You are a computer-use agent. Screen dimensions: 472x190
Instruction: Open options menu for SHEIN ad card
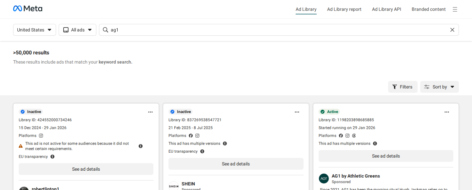(x=297, y=112)
